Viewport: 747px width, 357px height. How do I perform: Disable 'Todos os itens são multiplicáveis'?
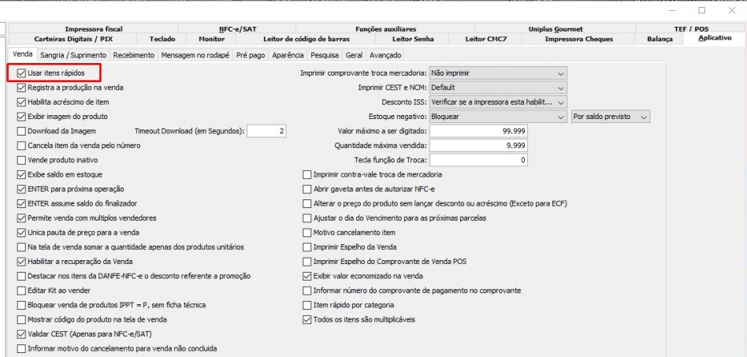click(307, 320)
